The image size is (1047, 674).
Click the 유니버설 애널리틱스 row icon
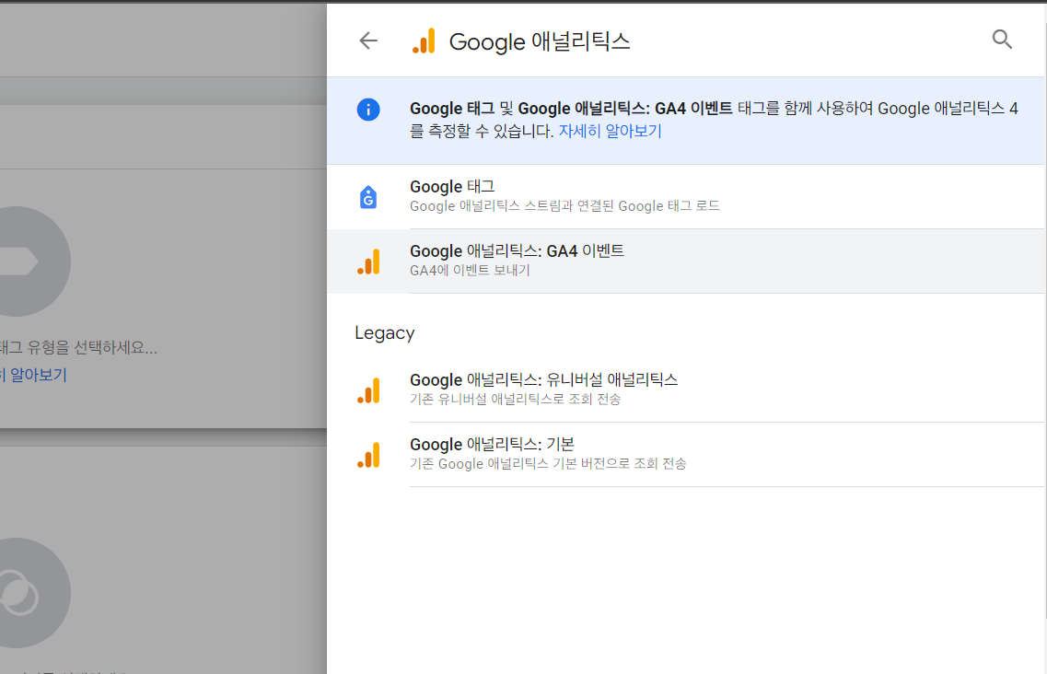tap(368, 390)
